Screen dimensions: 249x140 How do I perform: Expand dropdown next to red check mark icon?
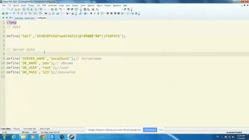pos(70,14)
